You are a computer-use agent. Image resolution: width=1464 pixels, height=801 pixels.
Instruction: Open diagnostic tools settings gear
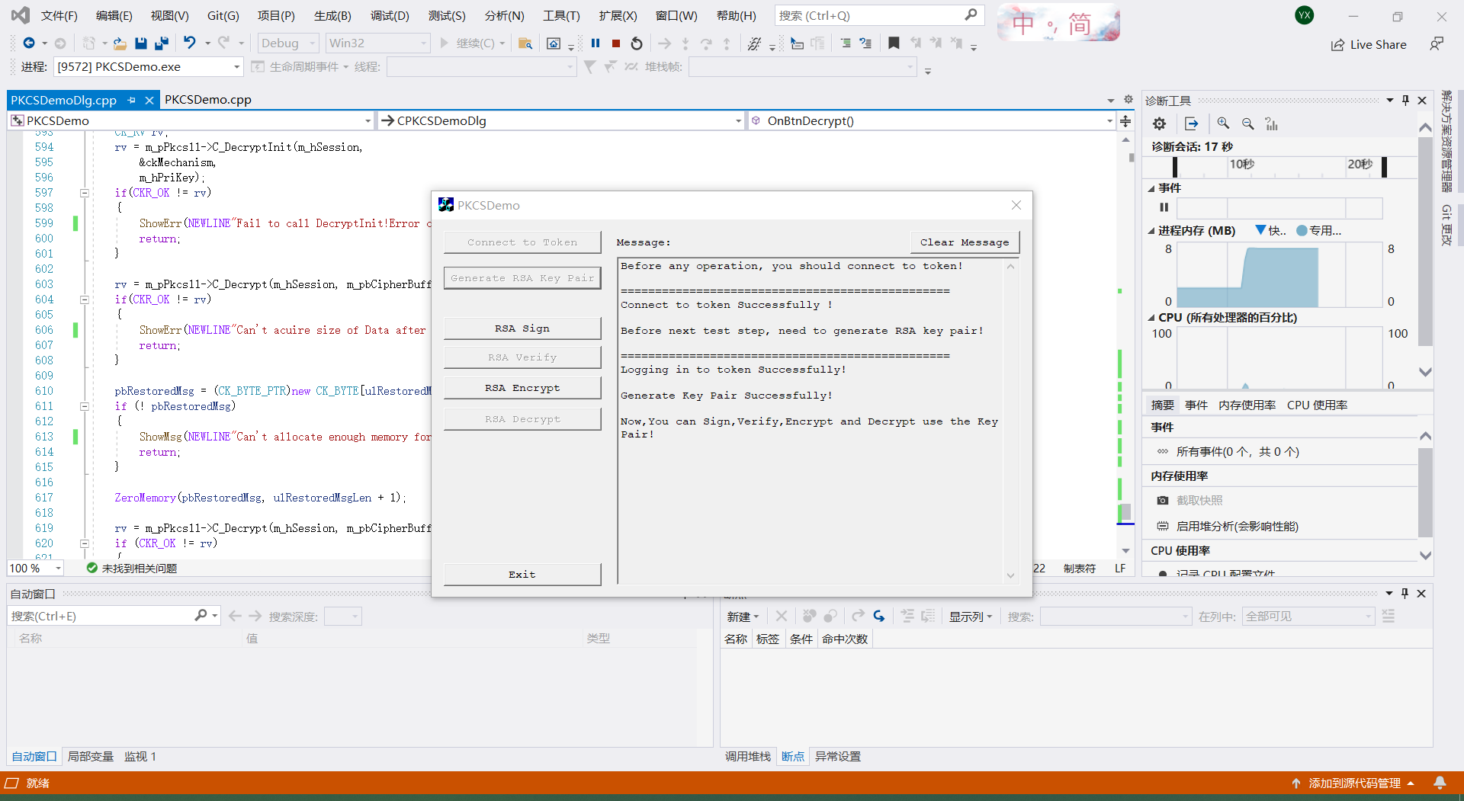(x=1159, y=123)
